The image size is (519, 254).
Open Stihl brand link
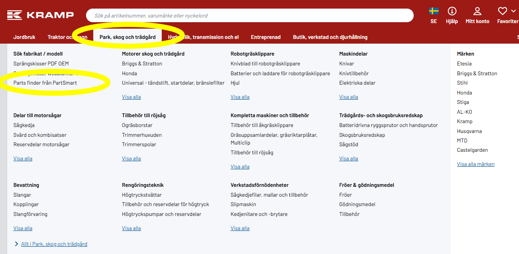[x=462, y=83]
